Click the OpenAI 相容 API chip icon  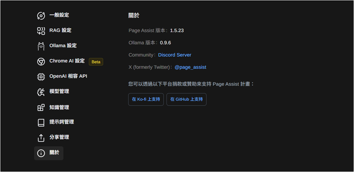(x=41, y=76)
